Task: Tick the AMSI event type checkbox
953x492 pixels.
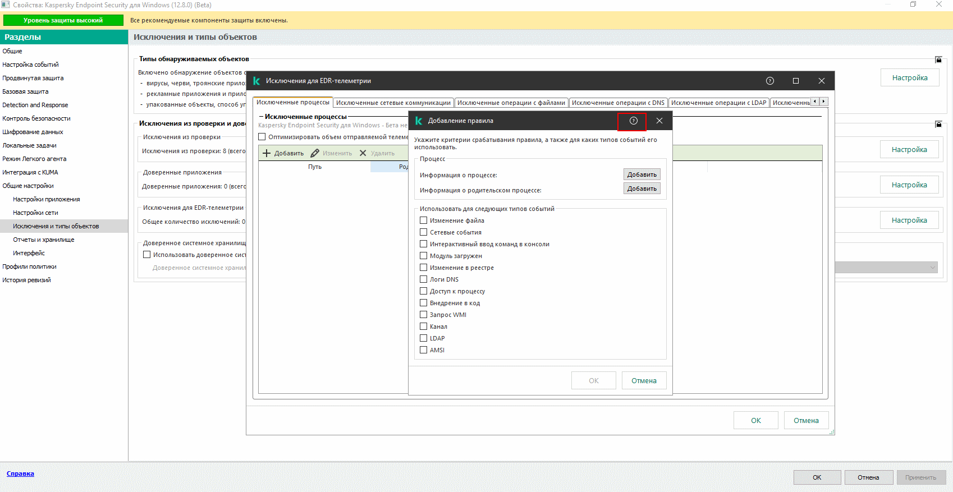Action: click(424, 350)
